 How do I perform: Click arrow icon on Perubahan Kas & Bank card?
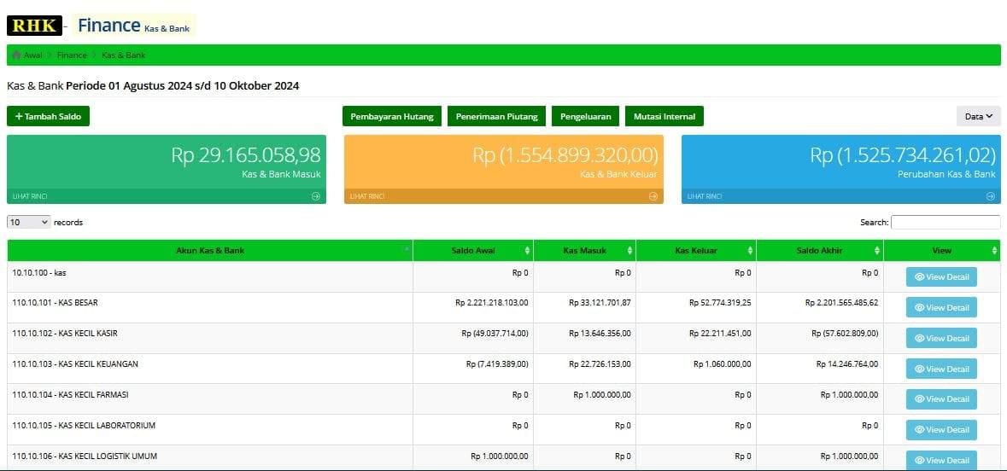(x=991, y=196)
